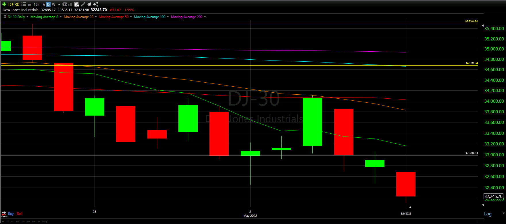Click the Dow Jones Industrials name text
Image resolution: width=506 pixels, height=224 pixels.
(x=20, y=10)
